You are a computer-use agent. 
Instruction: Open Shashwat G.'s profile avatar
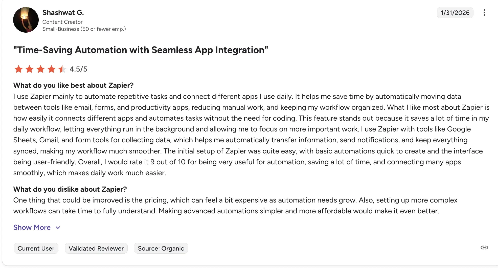(x=26, y=20)
